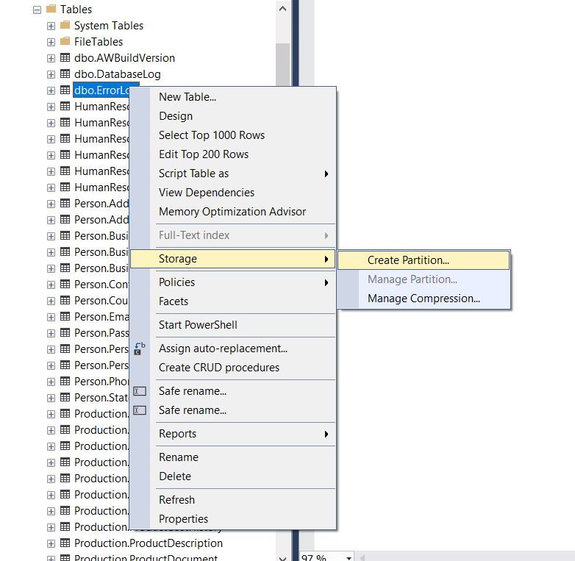Click the Object Explorer scroll down arrow

pos(283,558)
